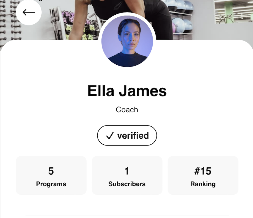This screenshot has width=253, height=218.
Task: Click the number 1 above Subscribers
Action: [127, 171]
